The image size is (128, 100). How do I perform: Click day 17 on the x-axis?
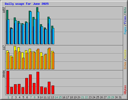(x=67, y=97)
